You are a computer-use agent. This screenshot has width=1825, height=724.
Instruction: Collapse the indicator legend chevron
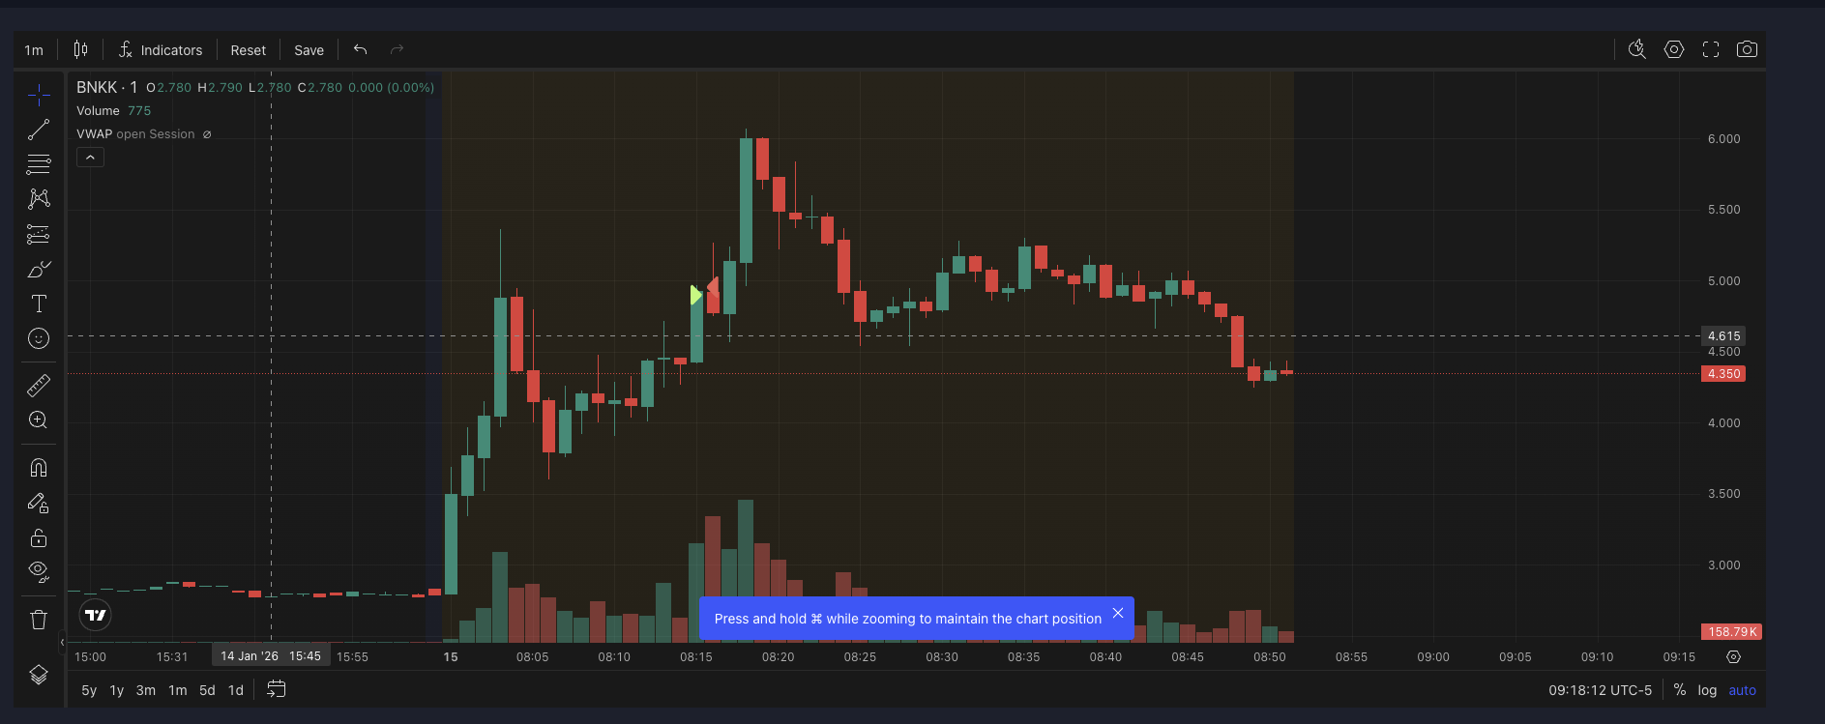[x=90, y=158]
